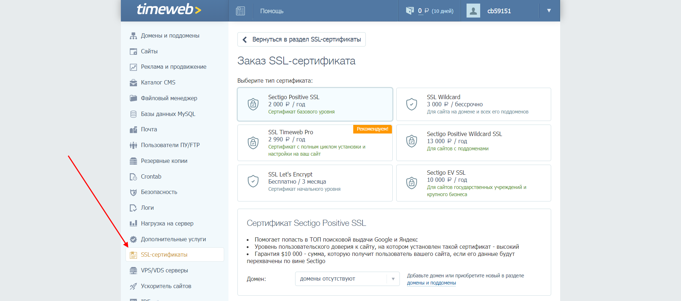Expand account menu arrow in header
Screen dimensions: 681x301
[549, 11]
